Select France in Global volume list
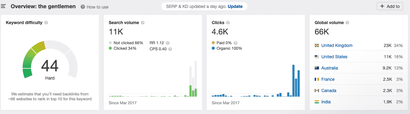410x114 pixels. click(328, 79)
